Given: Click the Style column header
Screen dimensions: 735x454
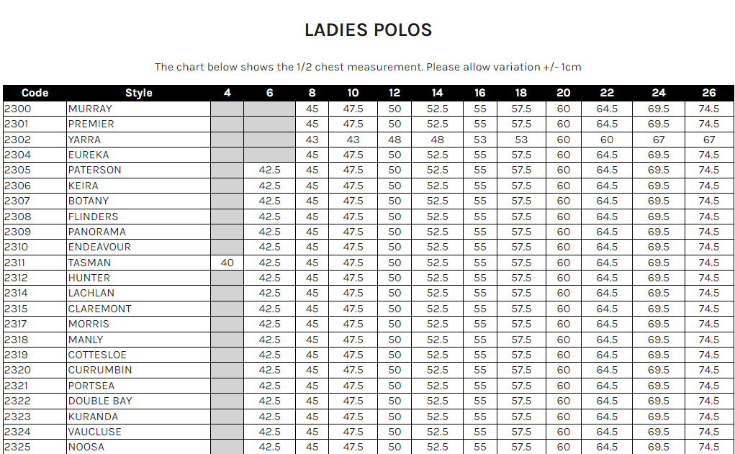Looking at the screenshot, I should point(138,93).
